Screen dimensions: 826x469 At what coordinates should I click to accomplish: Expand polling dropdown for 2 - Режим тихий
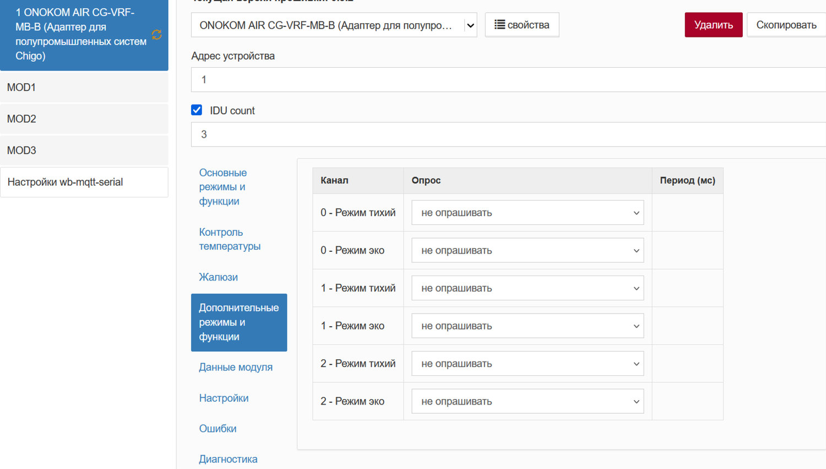(527, 364)
